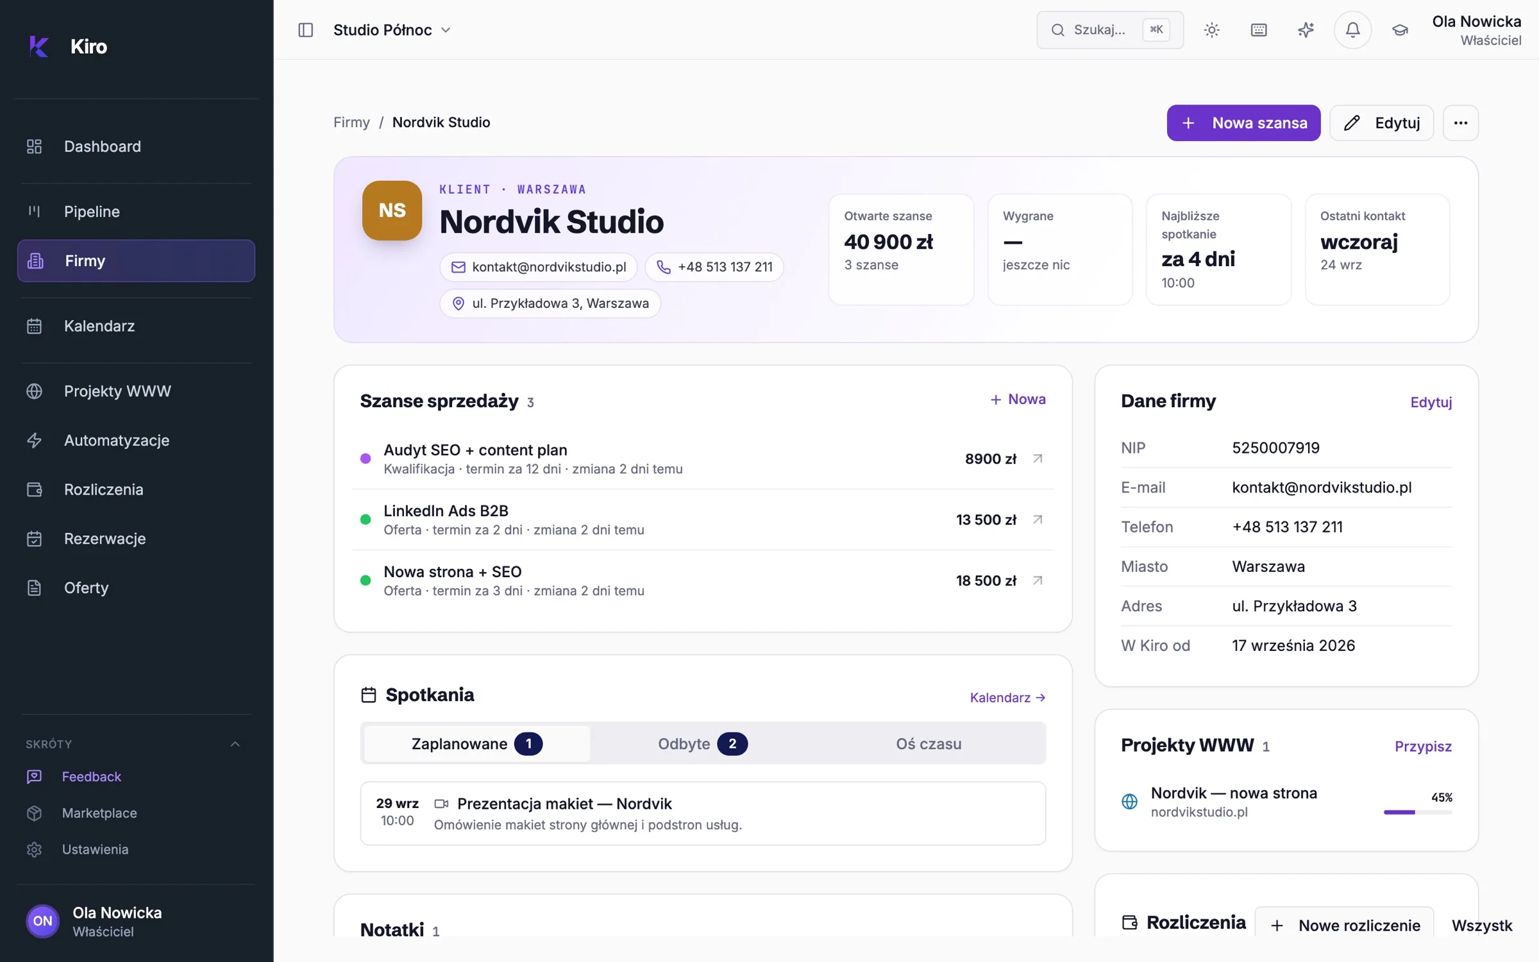Click the Kiro logo
The width and height of the screenshot is (1539, 962).
pyautogui.click(x=38, y=46)
